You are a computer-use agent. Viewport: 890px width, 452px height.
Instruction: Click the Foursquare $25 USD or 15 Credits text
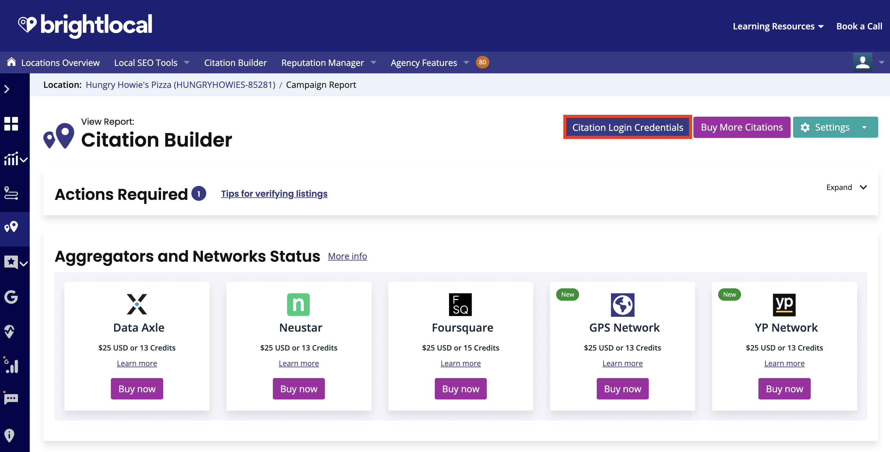[x=460, y=348]
